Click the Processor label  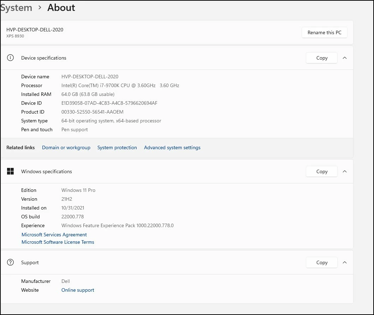coord(31,85)
